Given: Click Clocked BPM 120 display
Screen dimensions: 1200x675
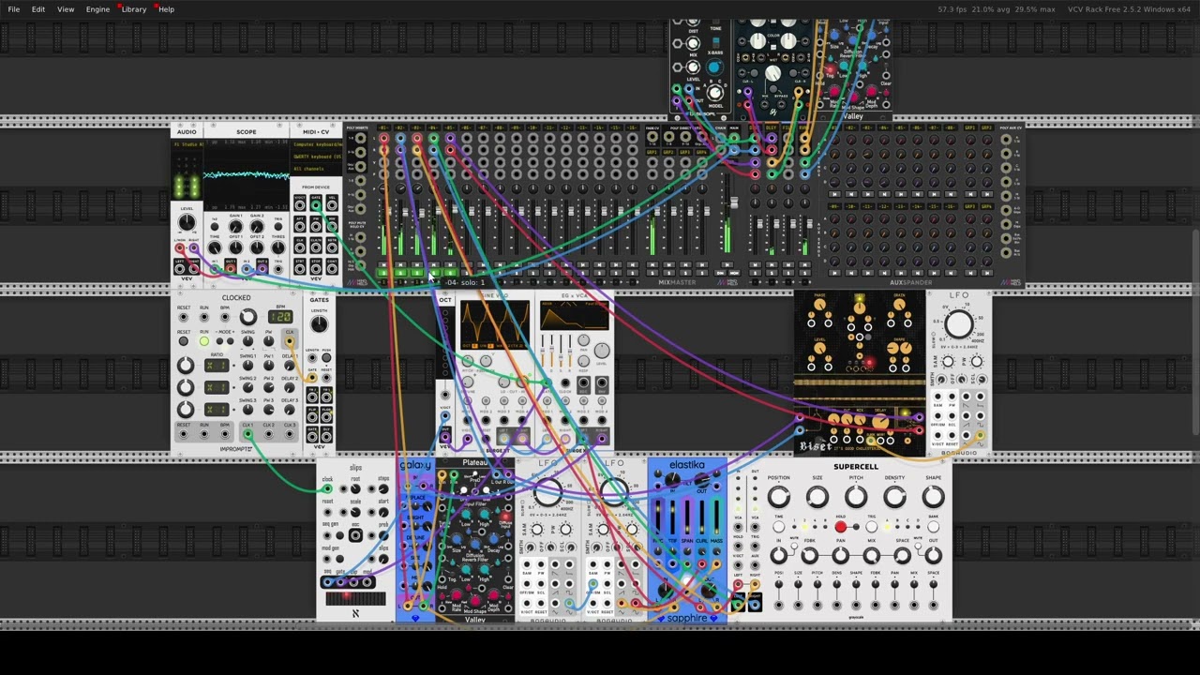Looking at the screenshot, I should tap(280, 317).
